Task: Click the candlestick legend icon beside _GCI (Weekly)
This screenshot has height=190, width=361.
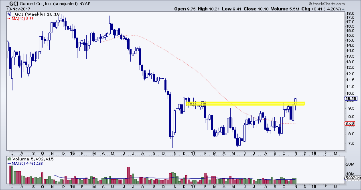Action: [x=10, y=14]
